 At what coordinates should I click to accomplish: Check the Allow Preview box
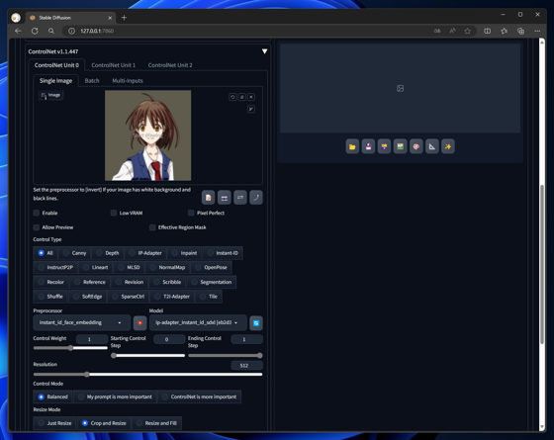point(37,227)
